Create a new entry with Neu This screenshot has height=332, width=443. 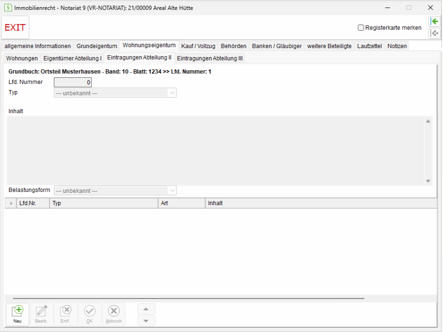pos(17,315)
